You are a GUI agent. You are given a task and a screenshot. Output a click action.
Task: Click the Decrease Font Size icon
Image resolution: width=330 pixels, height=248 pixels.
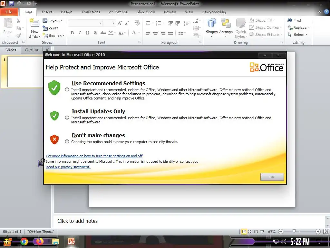[126, 23]
